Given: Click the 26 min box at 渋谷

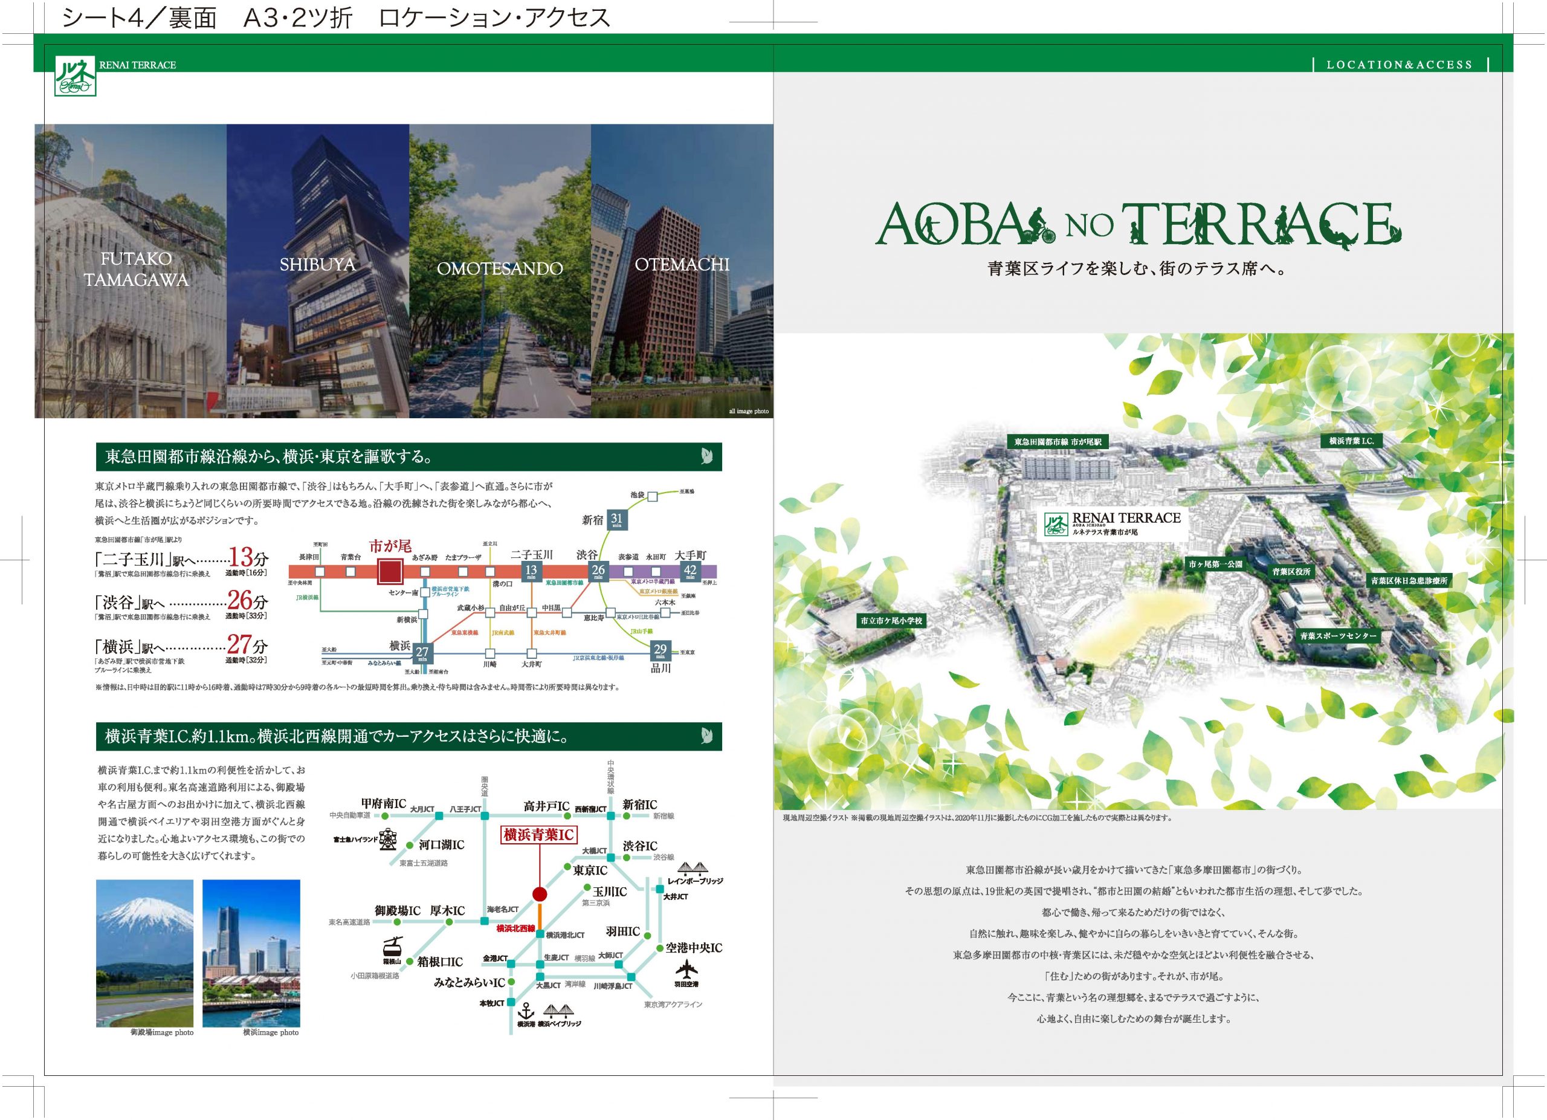Looking at the screenshot, I should 598,572.
